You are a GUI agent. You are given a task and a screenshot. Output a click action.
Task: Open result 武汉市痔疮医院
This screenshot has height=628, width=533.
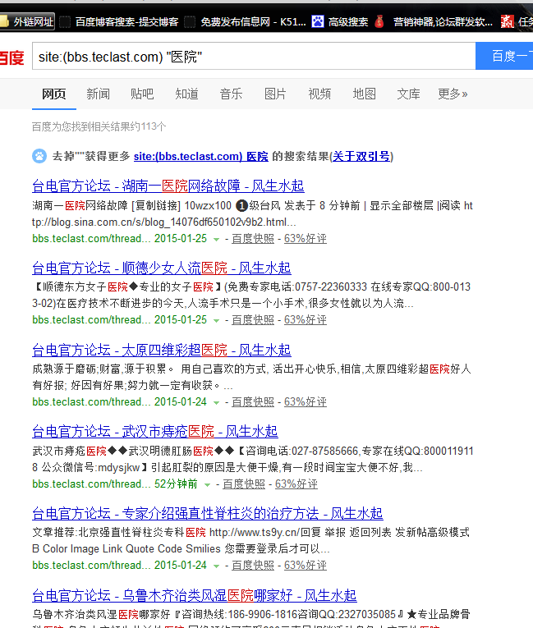(155, 431)
